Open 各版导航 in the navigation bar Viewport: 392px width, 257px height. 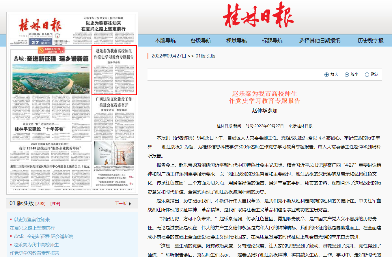pos(201,41)
